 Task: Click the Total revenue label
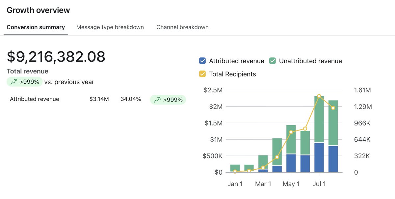tap(27, 71)
